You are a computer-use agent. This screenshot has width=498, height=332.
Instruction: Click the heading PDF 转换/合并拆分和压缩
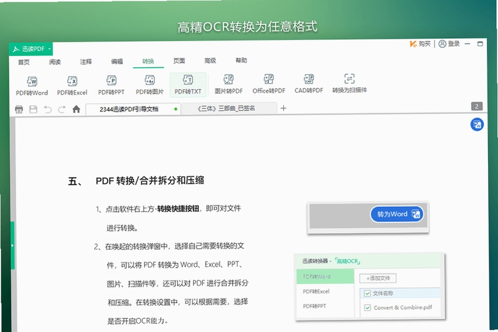tap(149, 181)
